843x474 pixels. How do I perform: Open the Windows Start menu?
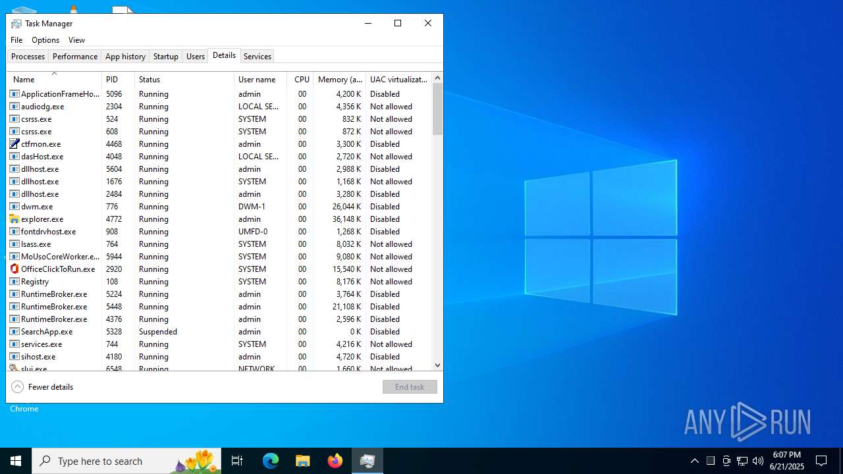pos(16,461)
